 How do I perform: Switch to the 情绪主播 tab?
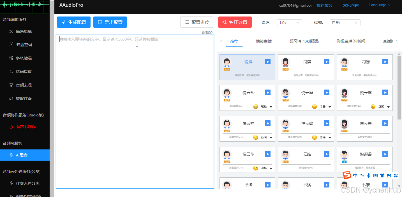(x=264, y=41)
